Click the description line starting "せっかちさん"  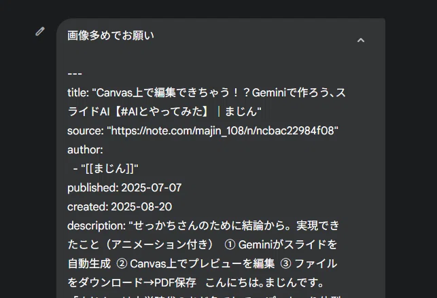tap(203, 225)
